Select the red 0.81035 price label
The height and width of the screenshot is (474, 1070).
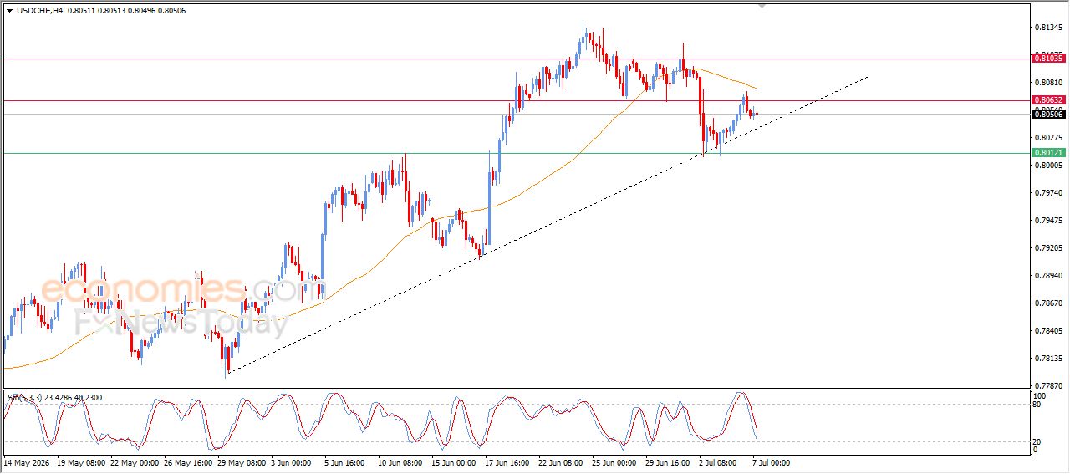click(1048, 58)
